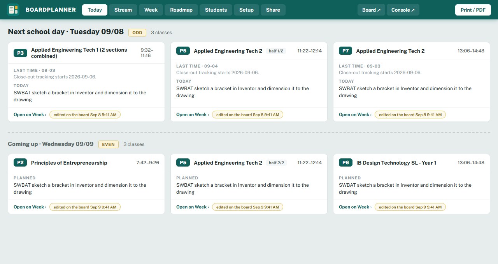Click the edited Sep 9 tag on the P6 card

410,207
